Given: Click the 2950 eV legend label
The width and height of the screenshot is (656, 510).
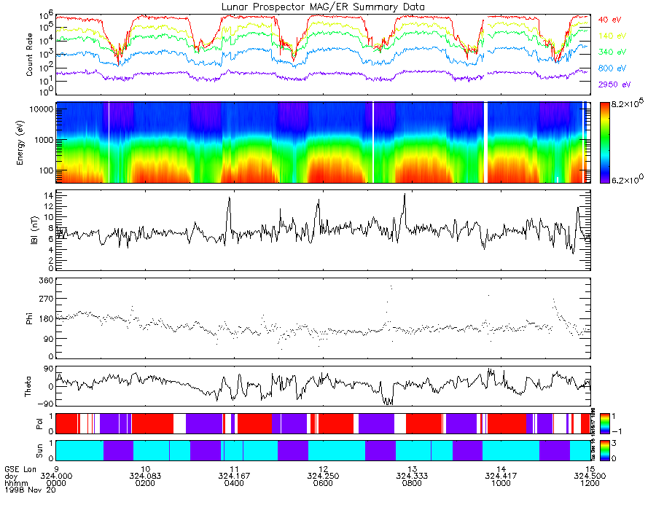Looking at the screenshot, I should 614,85.
